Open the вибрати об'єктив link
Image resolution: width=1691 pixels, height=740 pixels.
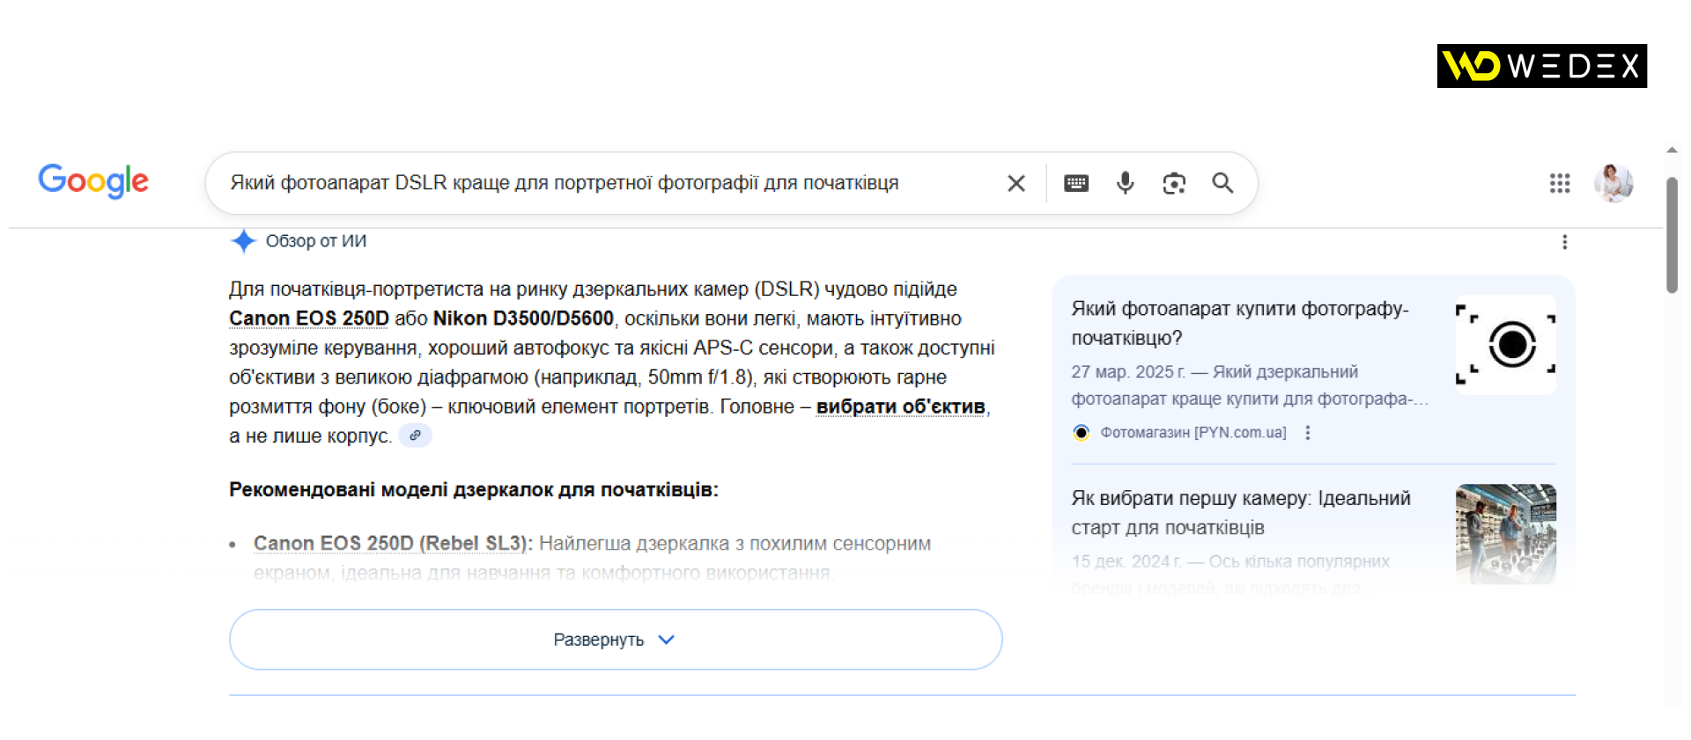(901, 407)
